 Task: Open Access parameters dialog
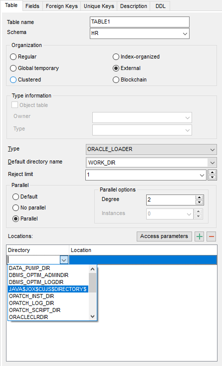click(164, 236)
